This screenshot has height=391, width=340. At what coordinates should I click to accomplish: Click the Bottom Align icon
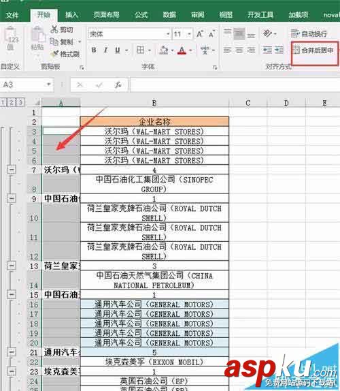[x=251, y=36]
